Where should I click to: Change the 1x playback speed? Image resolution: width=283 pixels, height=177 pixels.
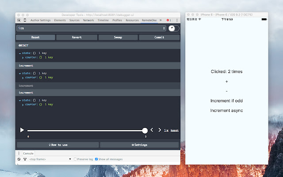pyautogui.click(x=166, y=131)
